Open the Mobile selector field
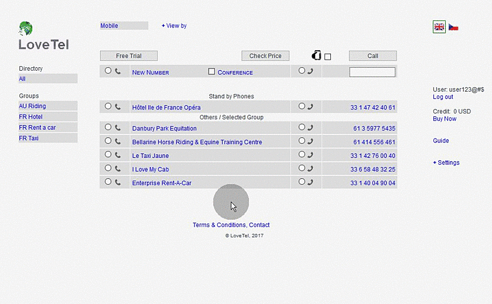The image size is (492, 304). coord(124,26)
